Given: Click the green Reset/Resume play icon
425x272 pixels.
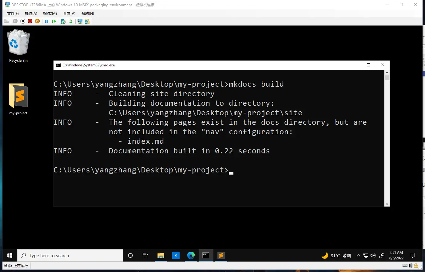Looking at the screenshot, I should click(x=54, y=21).
